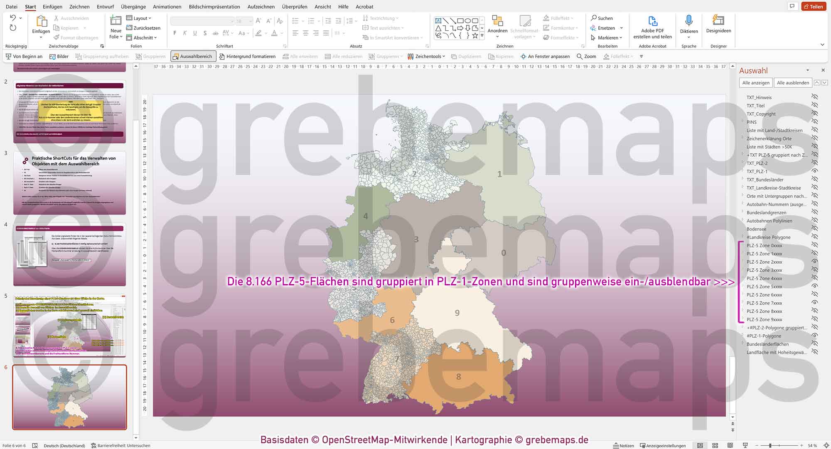Apply bold formatting with the F icon
The width and height of the screenshot is (831, 449).
pos(175,33)
